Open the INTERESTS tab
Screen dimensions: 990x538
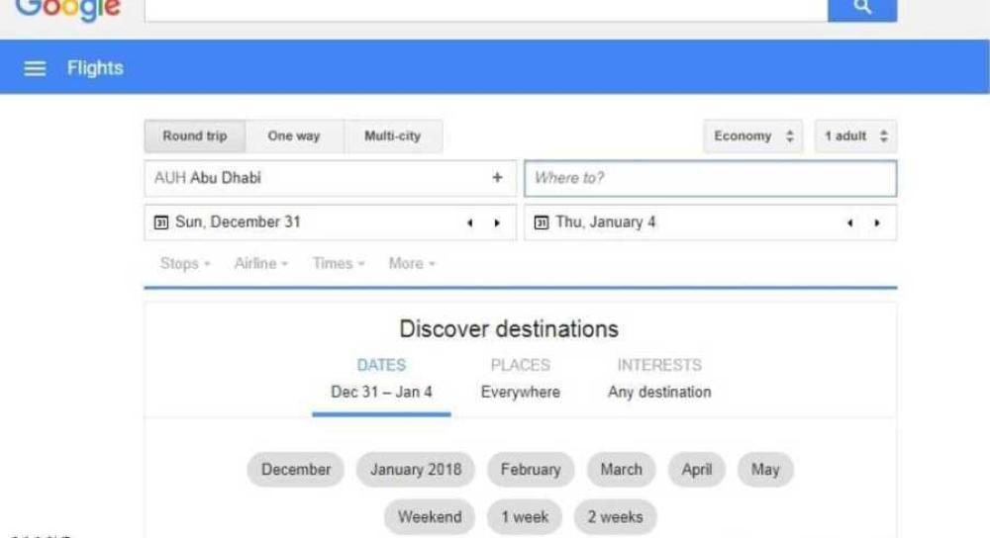click(x=659, y=377)
